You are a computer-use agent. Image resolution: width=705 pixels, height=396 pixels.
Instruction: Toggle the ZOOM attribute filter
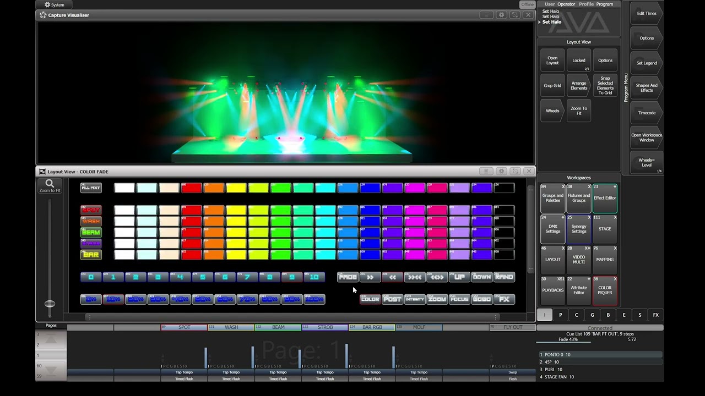click(x=437, y=299)
